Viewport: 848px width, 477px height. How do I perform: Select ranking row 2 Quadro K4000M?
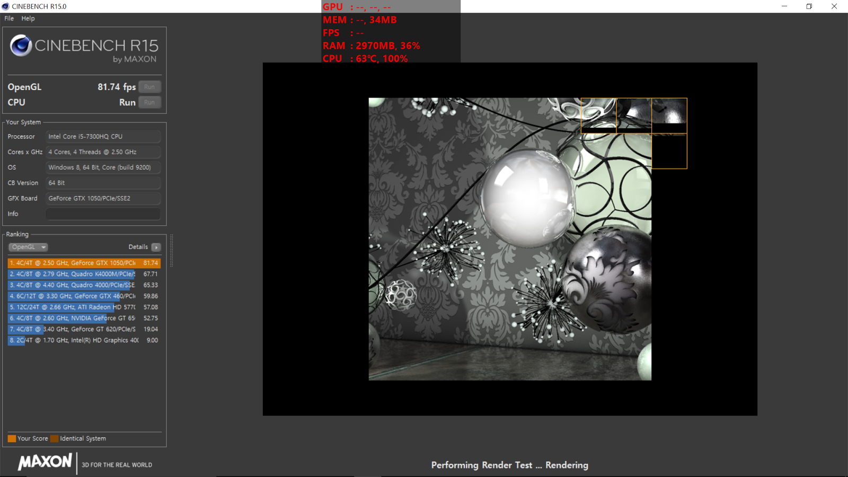(84, 274)
